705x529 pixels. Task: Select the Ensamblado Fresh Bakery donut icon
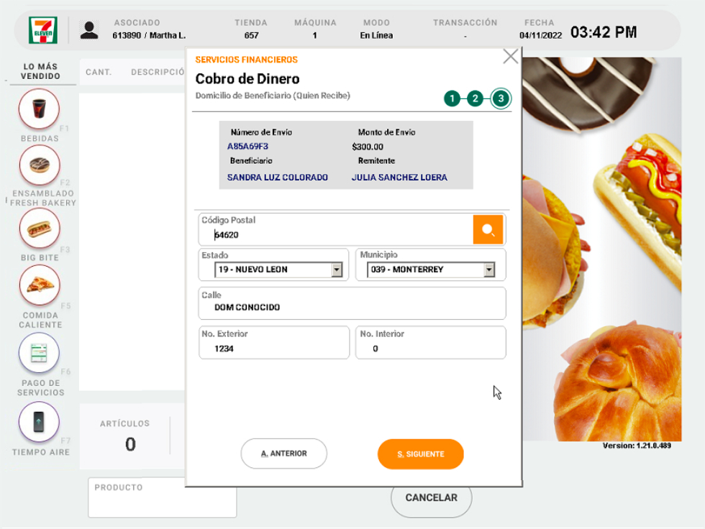coord(40,165)
